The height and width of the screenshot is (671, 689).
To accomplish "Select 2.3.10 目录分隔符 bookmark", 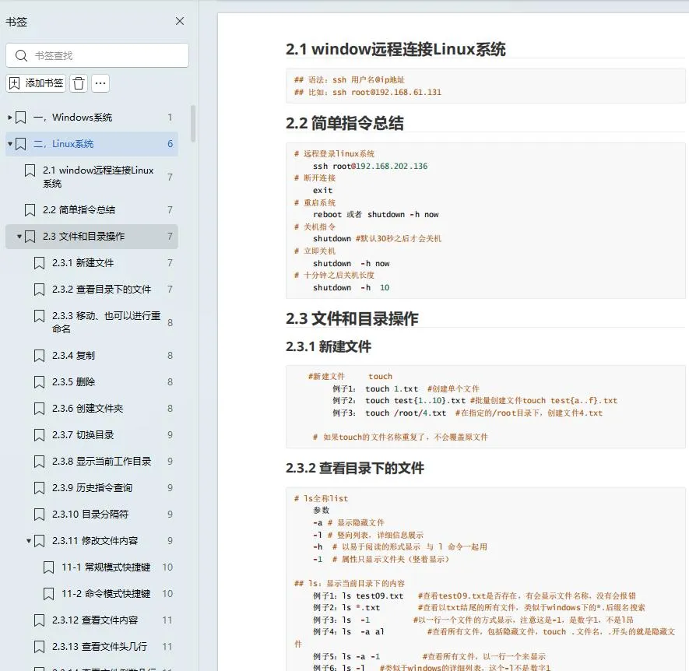I will (x=90, y=514).
